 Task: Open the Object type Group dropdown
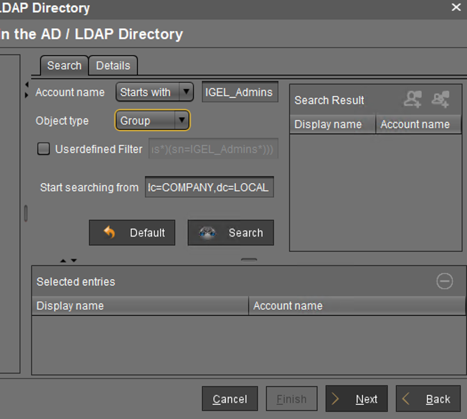coord(152,120)
